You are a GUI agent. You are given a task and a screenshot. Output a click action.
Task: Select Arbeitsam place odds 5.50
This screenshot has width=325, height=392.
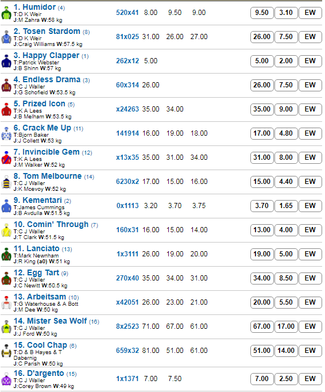pos(286,302)
